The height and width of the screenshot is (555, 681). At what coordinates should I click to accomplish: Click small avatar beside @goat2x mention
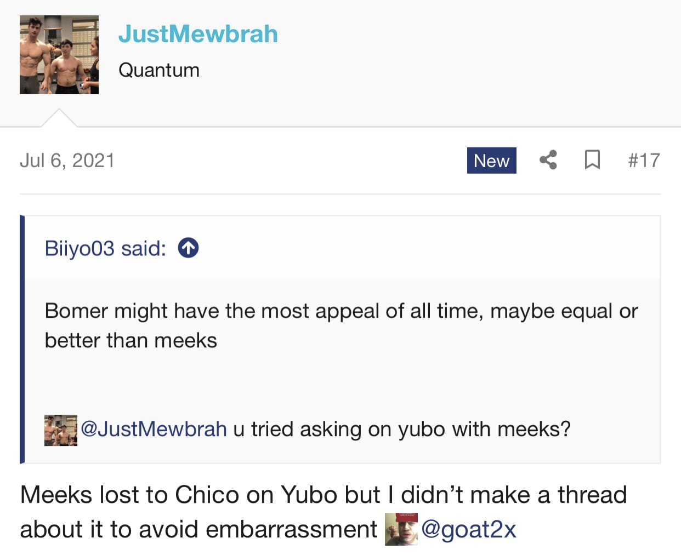[401, 529]
